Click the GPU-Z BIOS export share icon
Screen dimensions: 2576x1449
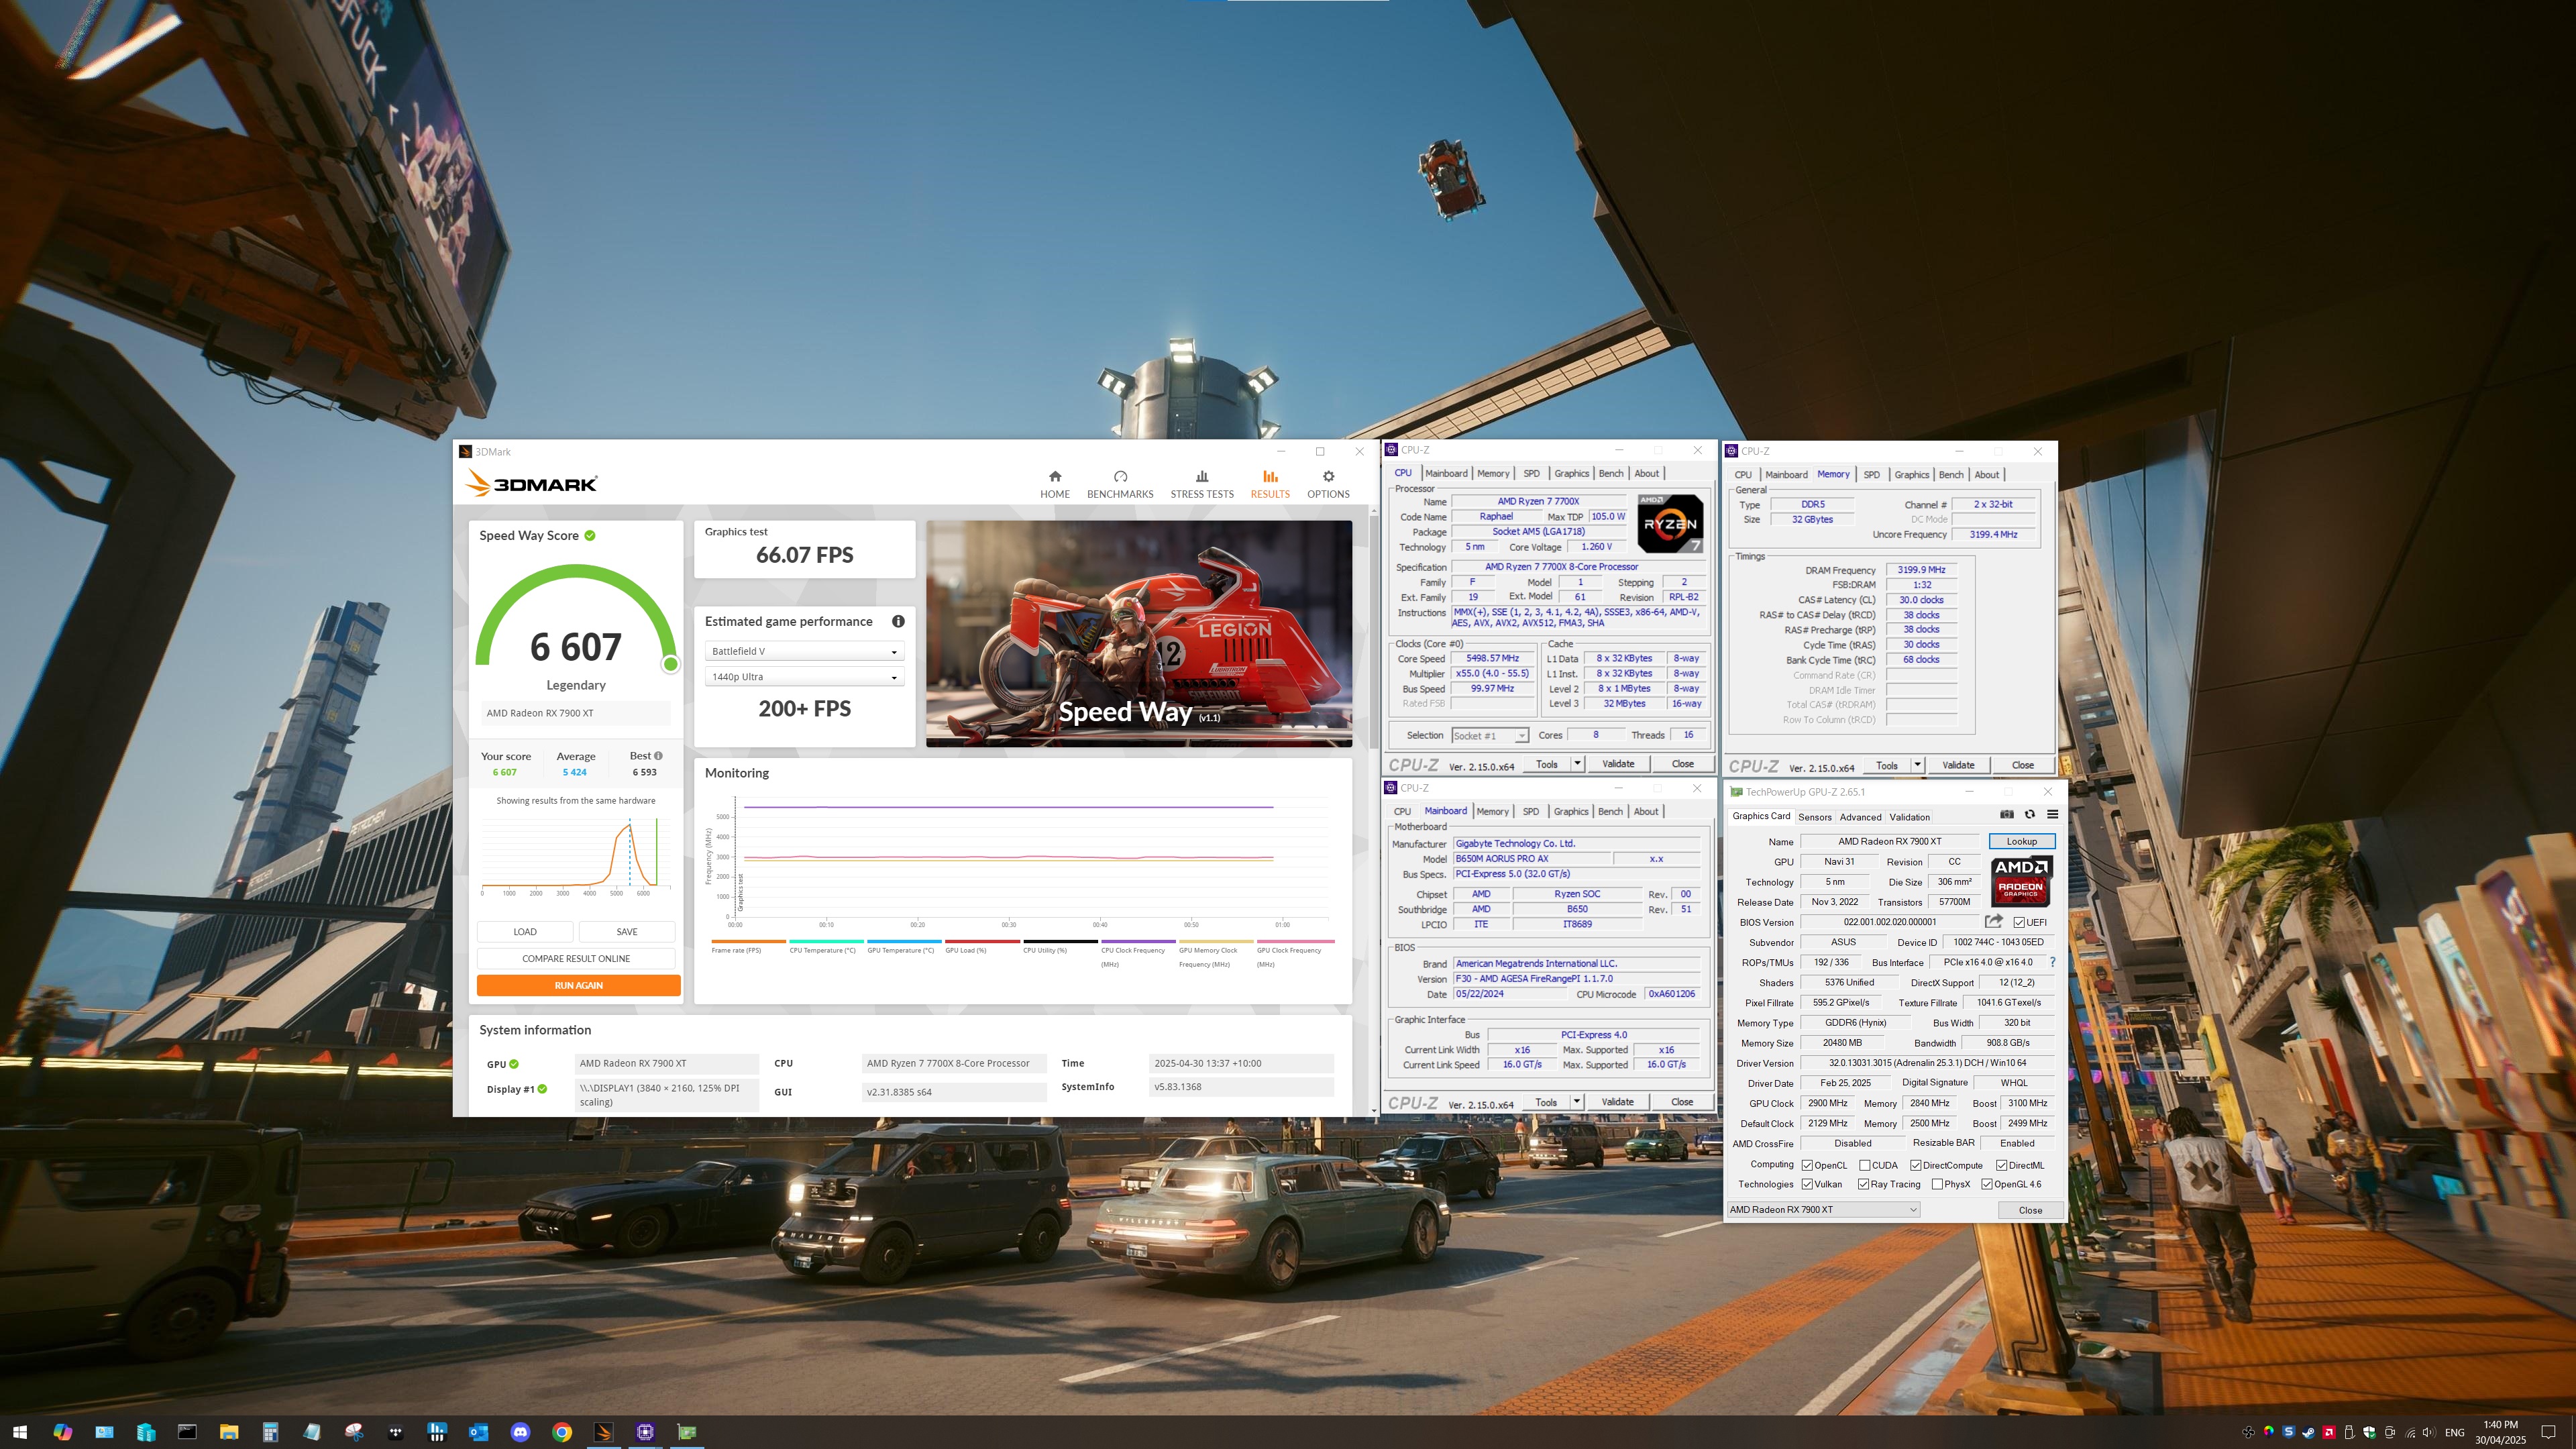[1993, 921]
